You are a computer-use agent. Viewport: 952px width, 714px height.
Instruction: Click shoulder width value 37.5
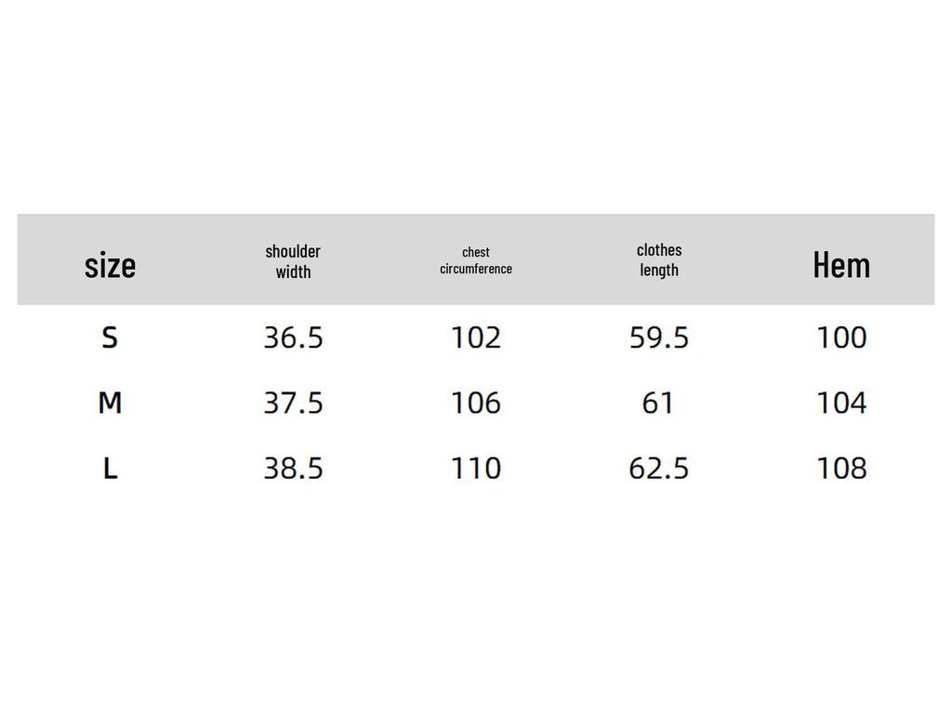pos(293,403)
